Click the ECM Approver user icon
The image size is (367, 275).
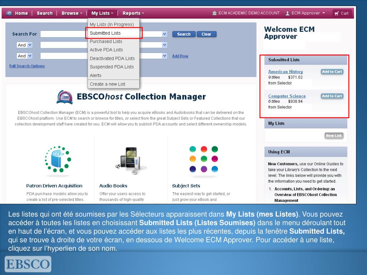coord(288,13)
